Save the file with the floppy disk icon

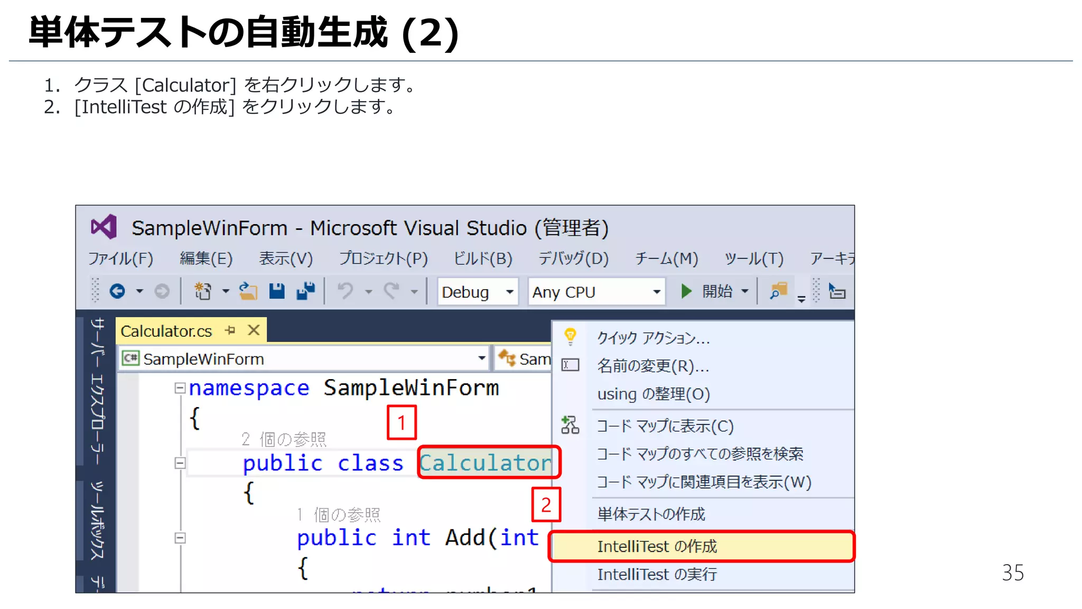coord(277,291)
